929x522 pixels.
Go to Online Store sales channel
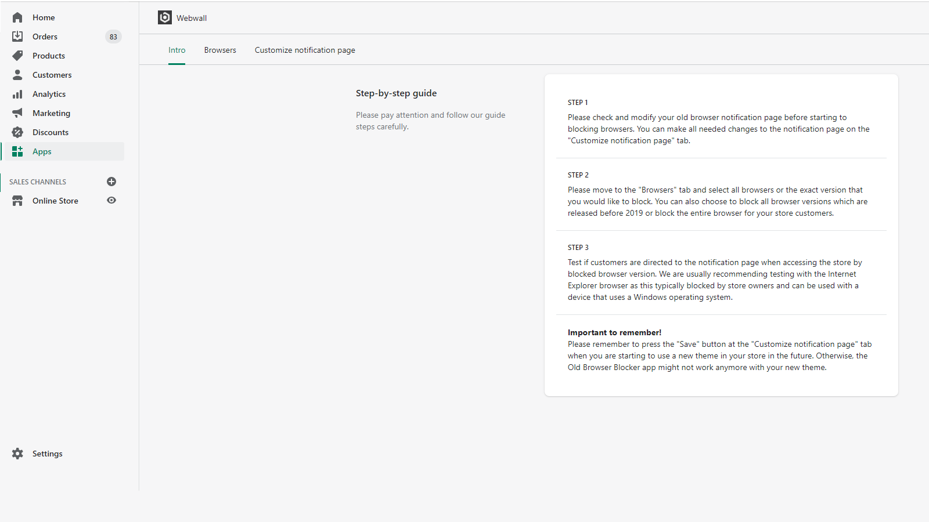55,201
